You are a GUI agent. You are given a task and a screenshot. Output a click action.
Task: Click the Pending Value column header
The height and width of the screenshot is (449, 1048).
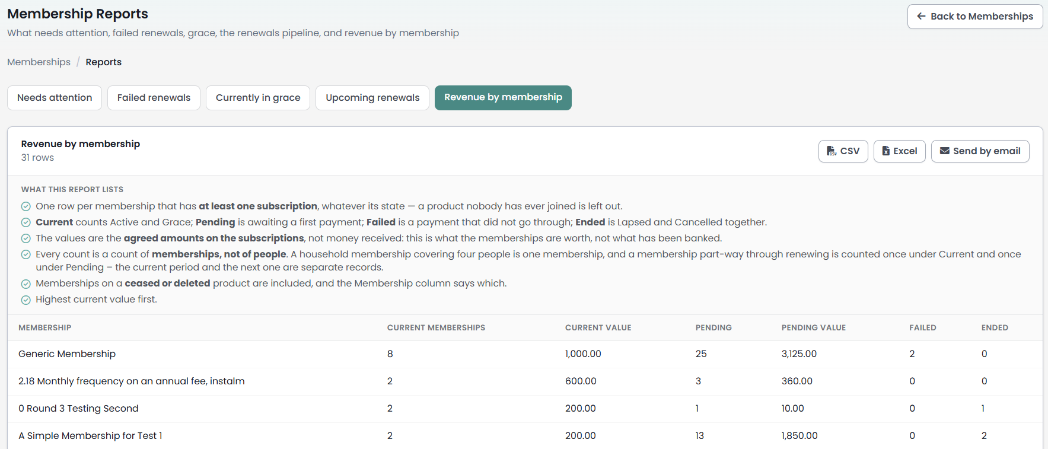814,328
